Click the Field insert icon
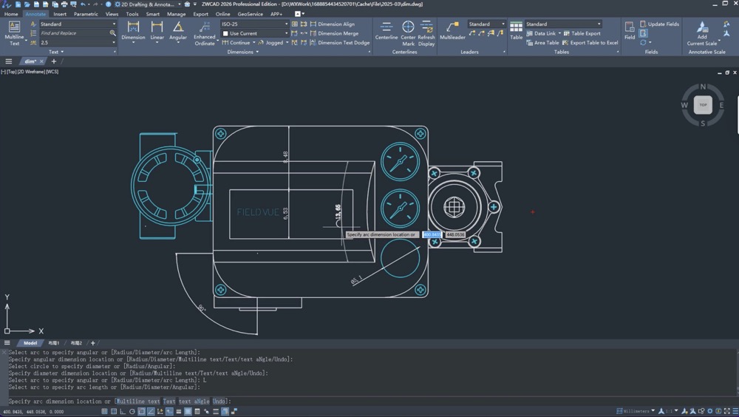739x417 pixels. click(x=630, y=30)
